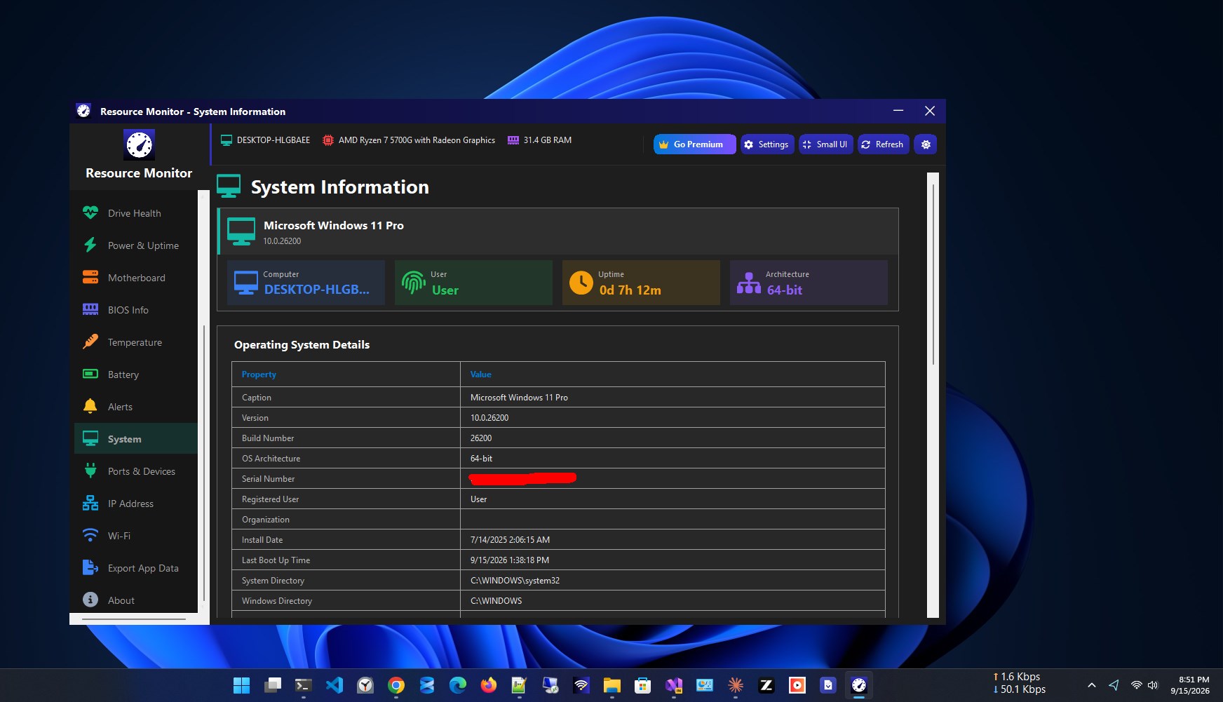Open IP Address network icon
The width and height of the screenshot is (1223, 702).
90,503
